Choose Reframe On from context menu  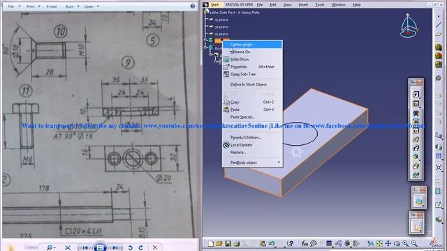click(252, 52)
